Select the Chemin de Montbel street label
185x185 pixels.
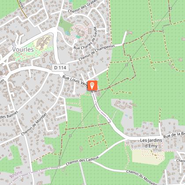point(34,124)
